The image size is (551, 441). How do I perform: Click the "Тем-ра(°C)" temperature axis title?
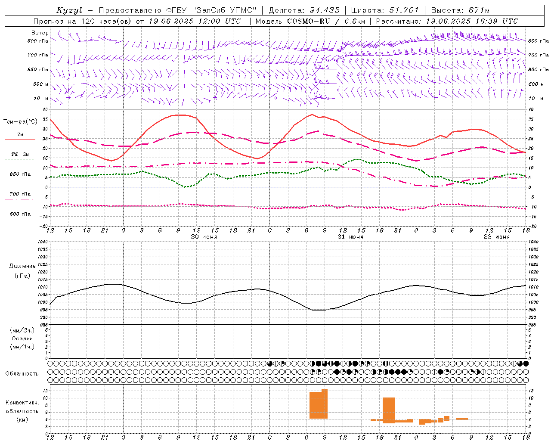click(20, 122)
